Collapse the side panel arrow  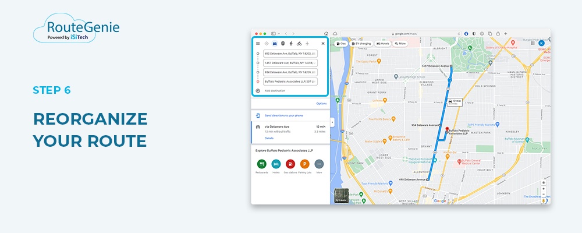point(332,122)
